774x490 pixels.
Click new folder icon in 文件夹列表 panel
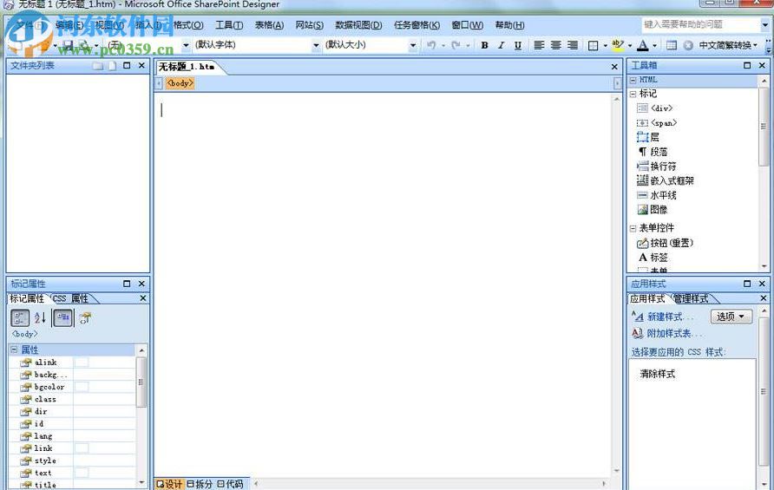coord(98,66)
